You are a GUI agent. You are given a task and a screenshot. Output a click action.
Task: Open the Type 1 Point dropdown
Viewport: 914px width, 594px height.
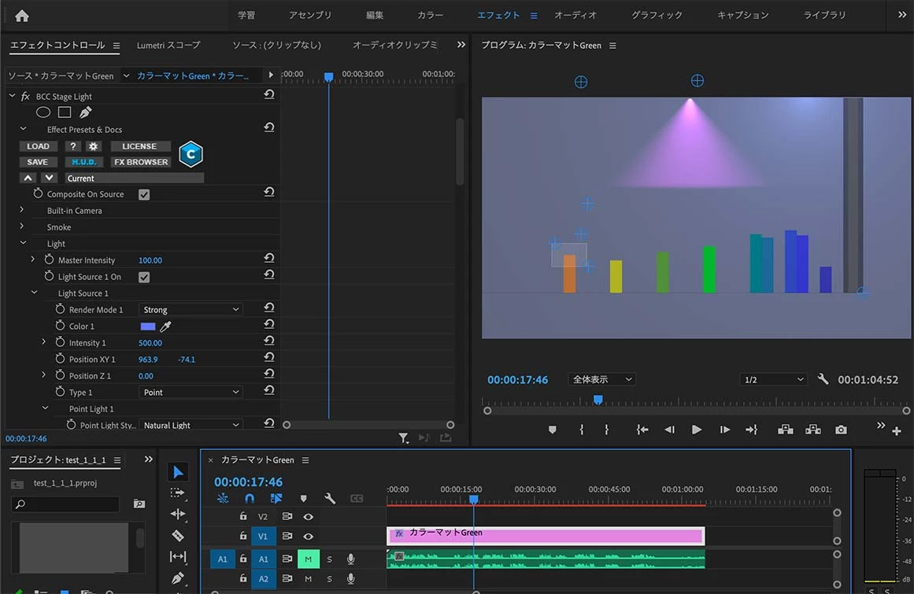(x=191, y=393)
